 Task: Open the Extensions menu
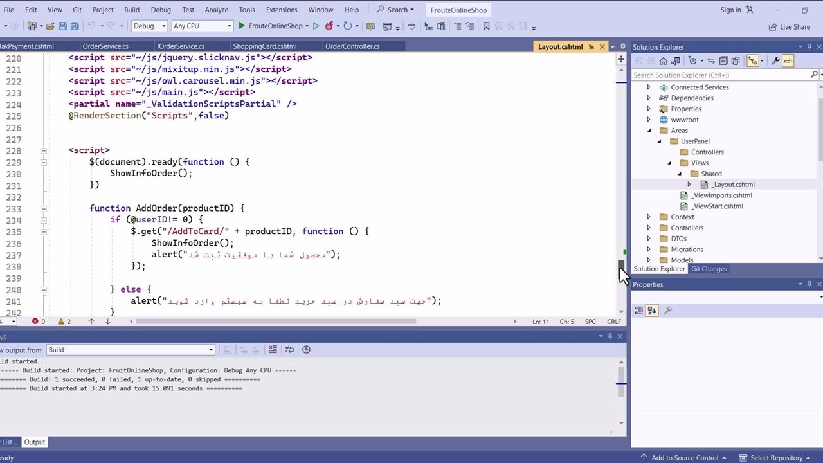pos(281,10)
